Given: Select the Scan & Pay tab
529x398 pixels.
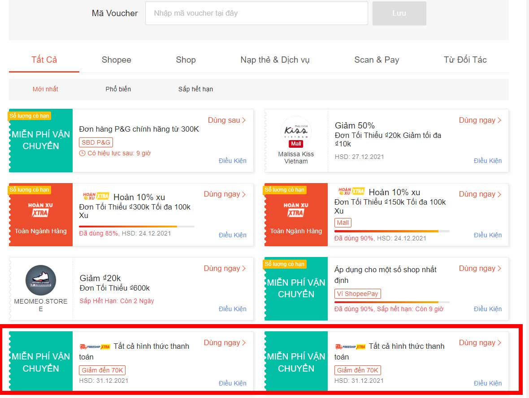Looking at the screenshot, I should 377,60.
